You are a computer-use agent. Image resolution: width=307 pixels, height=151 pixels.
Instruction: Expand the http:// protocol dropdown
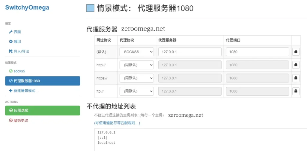point(136,65)
